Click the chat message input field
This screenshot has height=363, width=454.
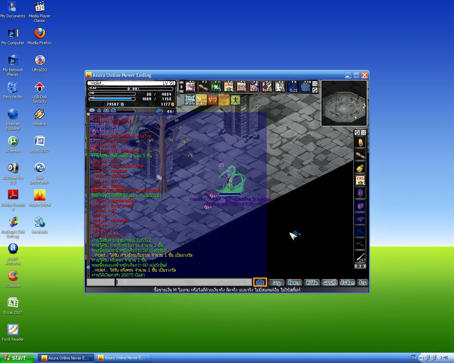[184, 283]
